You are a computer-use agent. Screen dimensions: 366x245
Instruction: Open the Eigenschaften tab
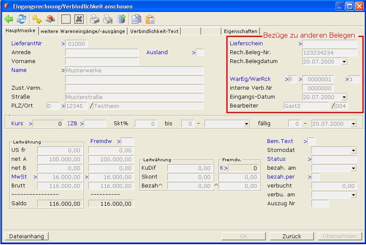240,31
